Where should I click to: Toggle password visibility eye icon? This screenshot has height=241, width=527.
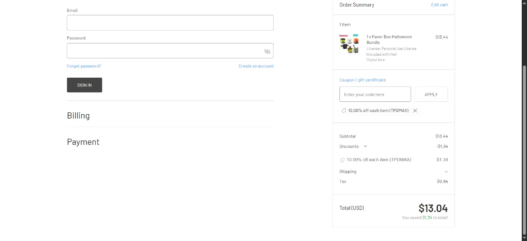267,51
